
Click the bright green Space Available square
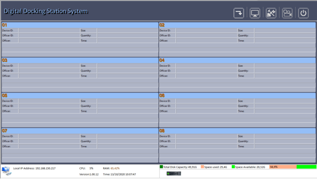(233, 167)
